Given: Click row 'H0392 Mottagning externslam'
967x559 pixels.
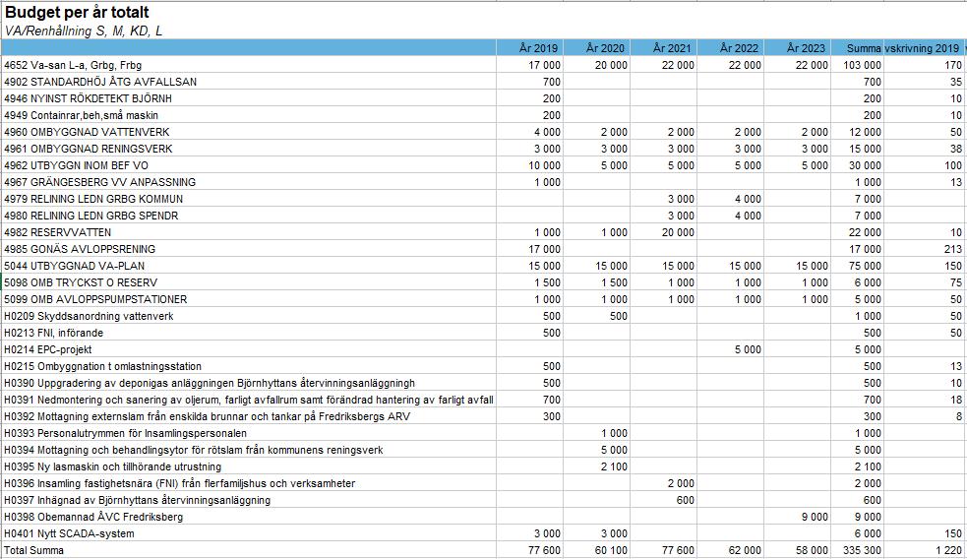Looking at the screenshot, I should (x=484, y=416).
